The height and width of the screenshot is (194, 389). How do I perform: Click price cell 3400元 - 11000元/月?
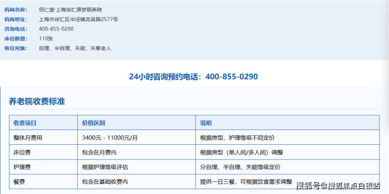coord(110,138)
